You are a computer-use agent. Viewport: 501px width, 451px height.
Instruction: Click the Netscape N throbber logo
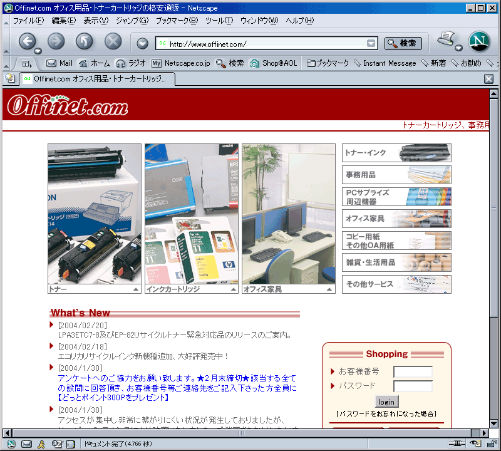click(479, 41)
